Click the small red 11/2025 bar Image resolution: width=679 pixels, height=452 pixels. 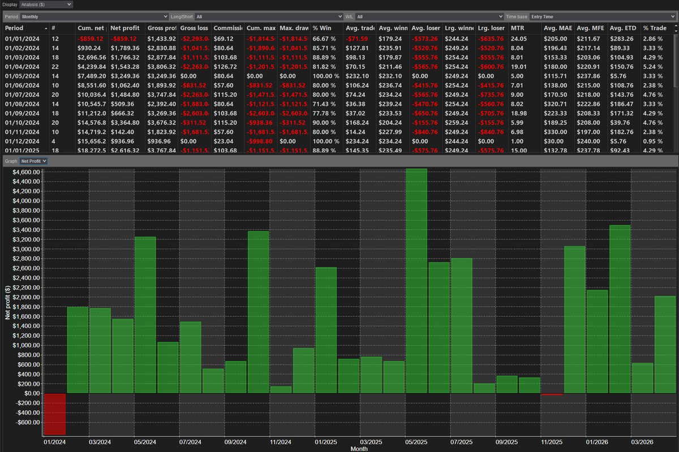coord(552,394)
